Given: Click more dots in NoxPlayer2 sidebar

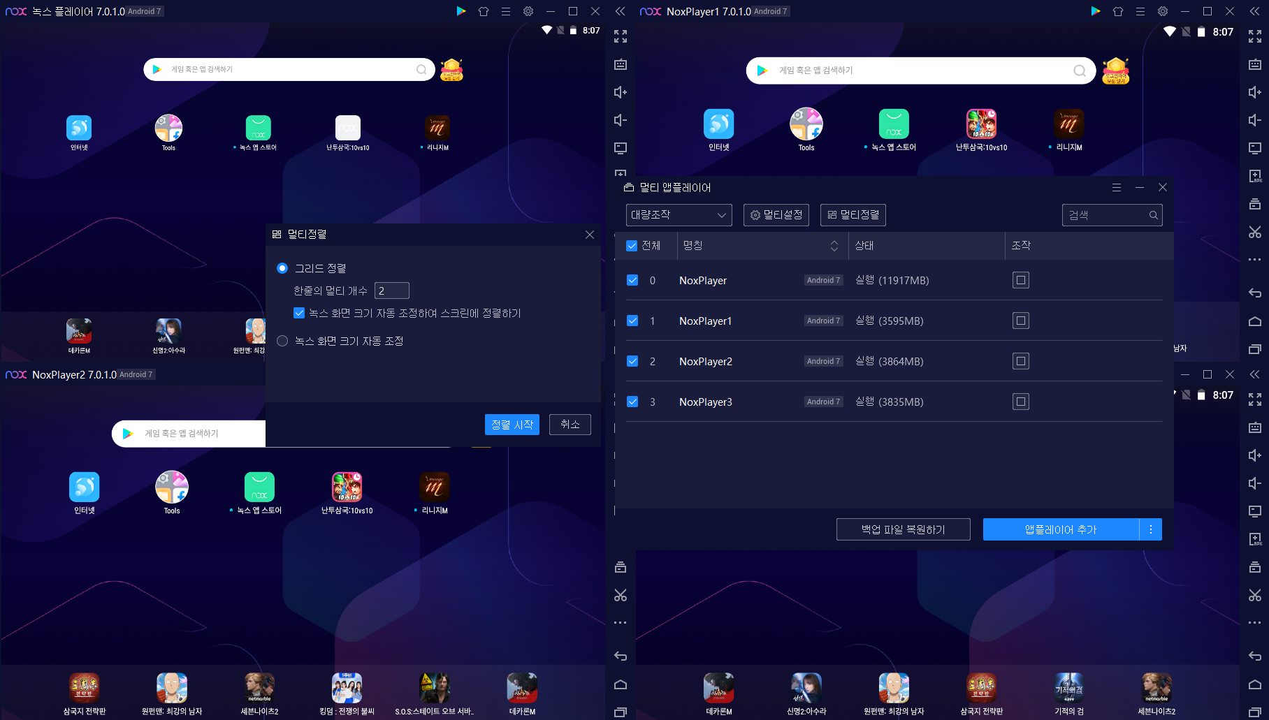Looking at the screenshot, I should (x=621, y=623).
